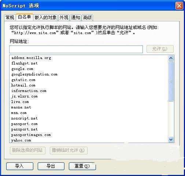This screenshot has width=185, height=176.
Task: Select noscript.net in the whitelist
Action: point(24,118)
